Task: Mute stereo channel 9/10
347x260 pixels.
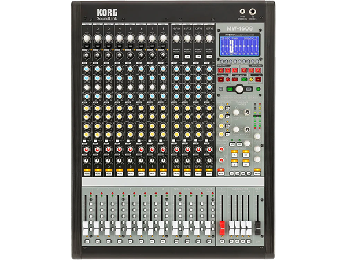Action: pos(176,174)
